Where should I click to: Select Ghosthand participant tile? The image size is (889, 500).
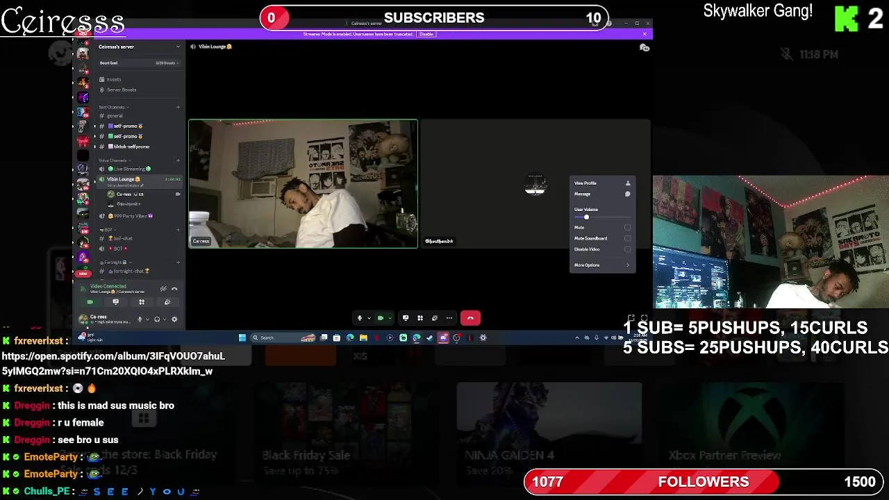pyautogui.click(x=535, y=184)
